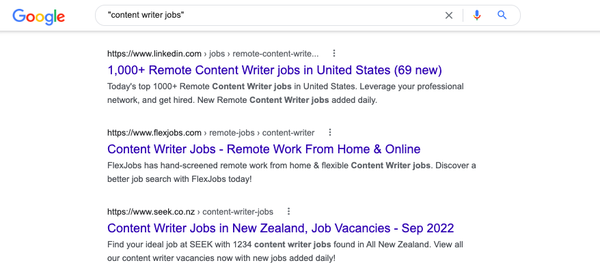Screen dimensions: 600x278
Task: Click the www.linkedin.com domain text
Action: (x=154, y=53)
